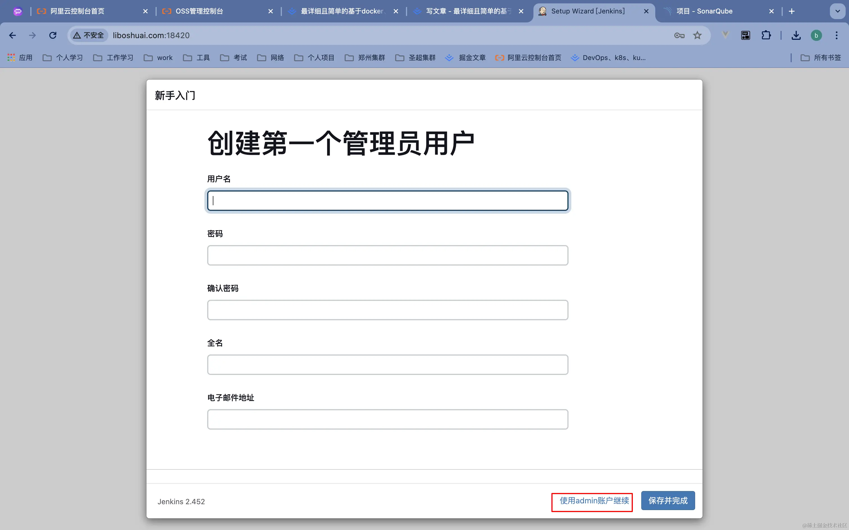Reload the Jenkins page
This screenshot has width=849, height=530.
point(53,35)
